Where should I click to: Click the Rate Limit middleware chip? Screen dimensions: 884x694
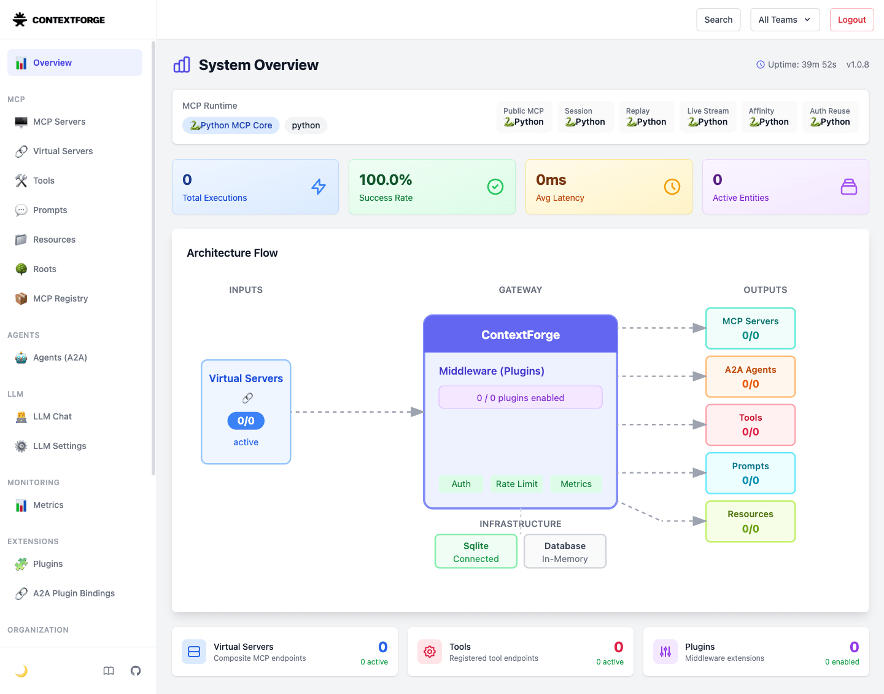[x=517, y=484]
